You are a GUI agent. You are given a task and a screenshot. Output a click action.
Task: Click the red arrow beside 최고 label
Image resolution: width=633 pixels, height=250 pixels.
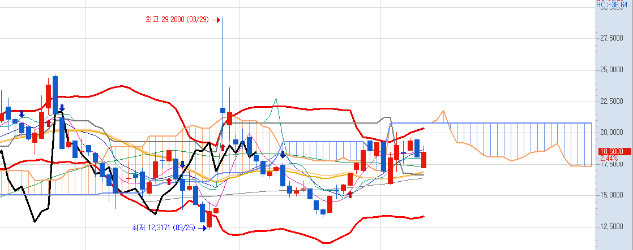coord(216,20)
